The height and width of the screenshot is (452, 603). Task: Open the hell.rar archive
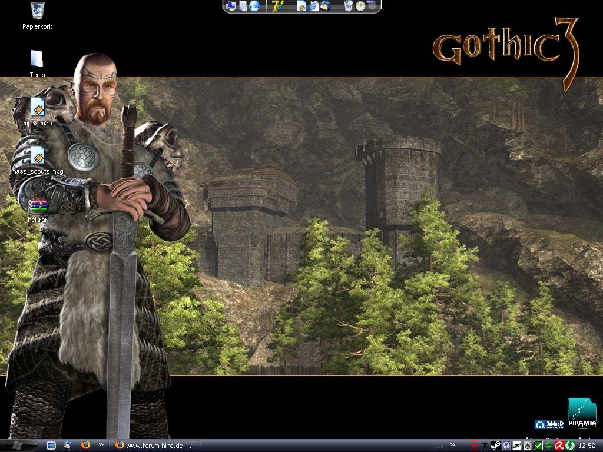pos(37,205)
